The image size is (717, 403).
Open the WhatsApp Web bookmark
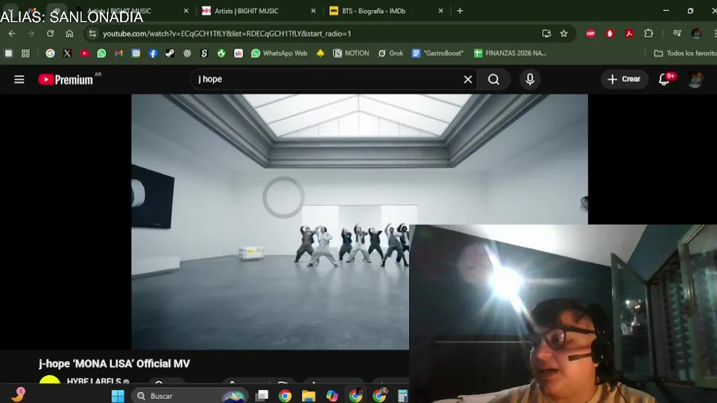tap(280, 53)
